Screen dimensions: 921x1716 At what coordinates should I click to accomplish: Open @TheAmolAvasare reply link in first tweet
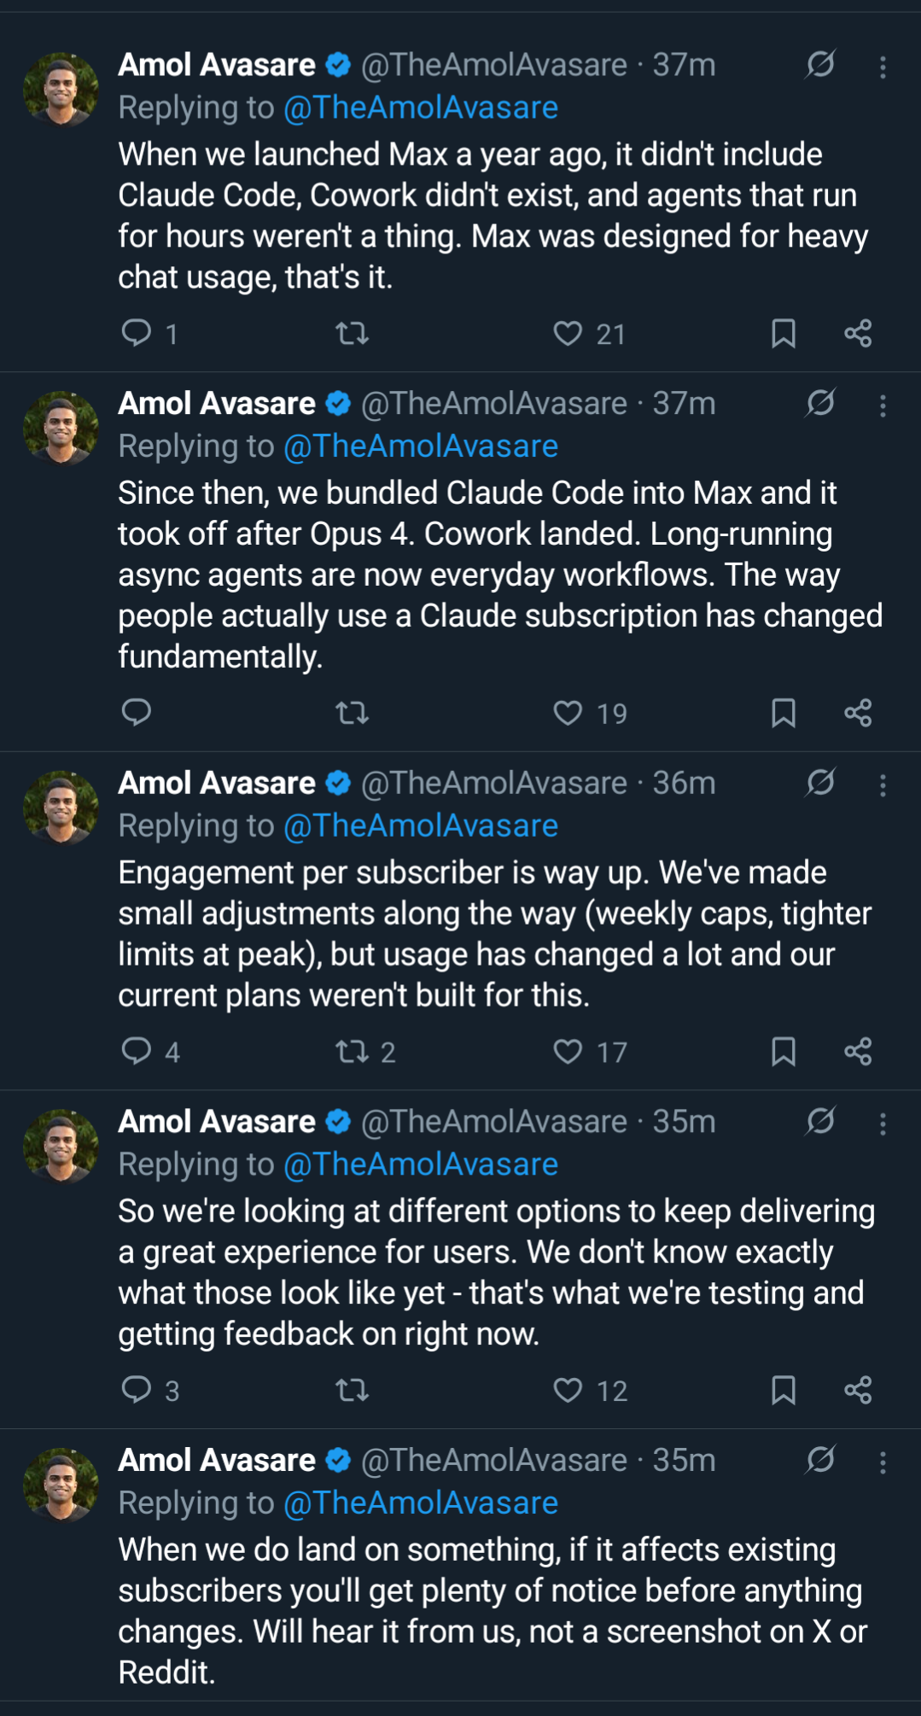click(x=420, y=108)
